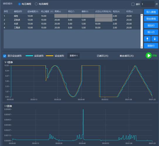
Task: Uncheck the 显示设定波形 checkbox
Action: 5,56
